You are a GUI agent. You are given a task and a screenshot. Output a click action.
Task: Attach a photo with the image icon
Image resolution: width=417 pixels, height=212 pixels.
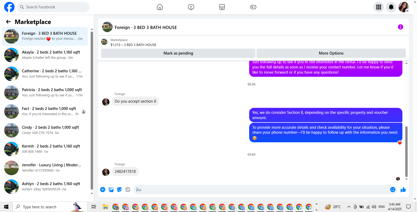111,190
